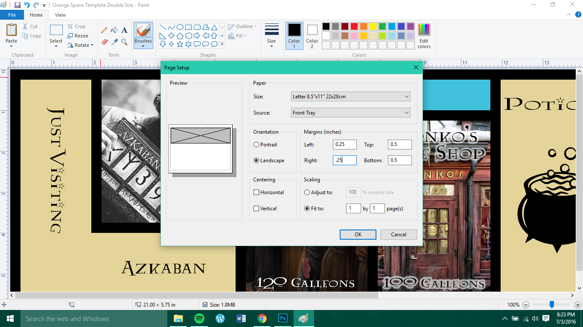The width and height of the screenshot is (583, 327).
Task: Pick the red color swatch
Action: (354, 26)
